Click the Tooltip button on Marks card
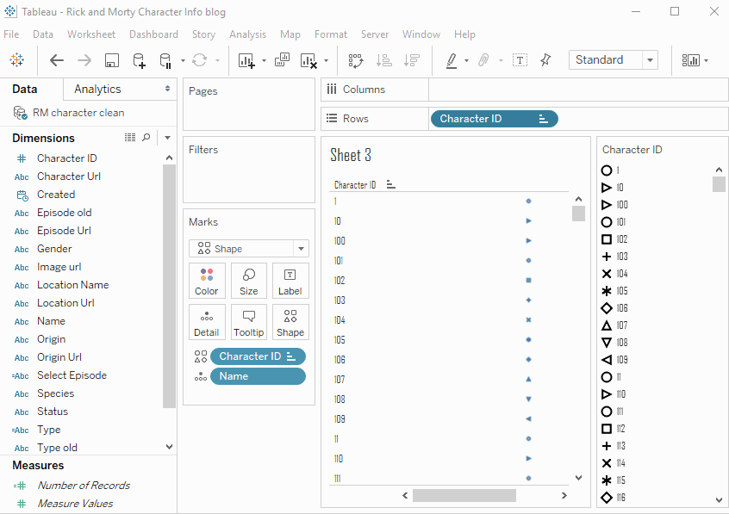 [248, 322]
